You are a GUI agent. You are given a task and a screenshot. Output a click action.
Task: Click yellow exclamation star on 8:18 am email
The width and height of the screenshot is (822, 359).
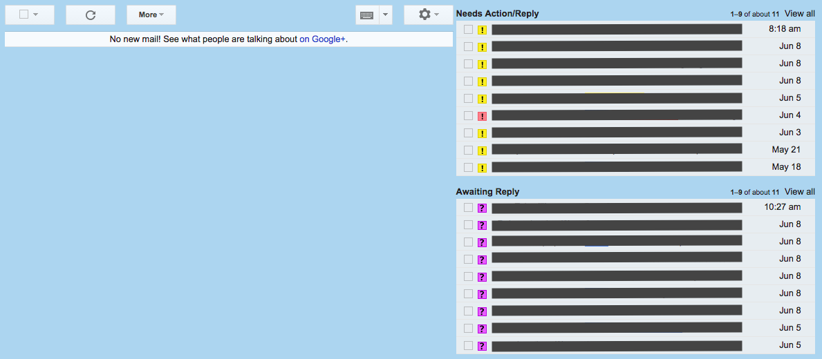[482, 30]
